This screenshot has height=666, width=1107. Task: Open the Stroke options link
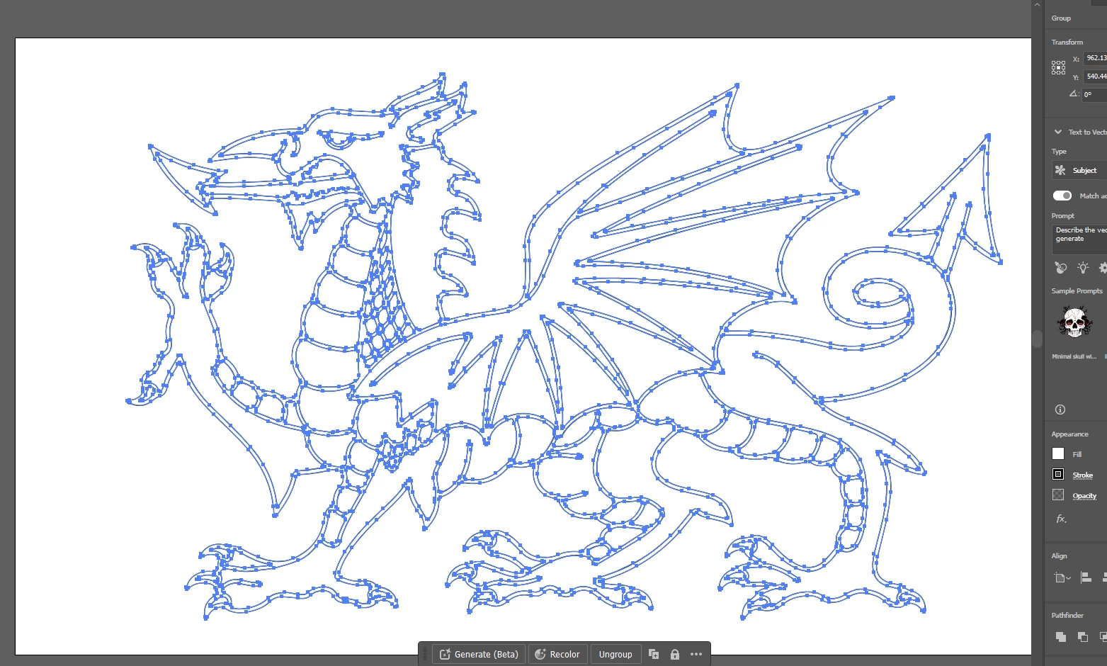1082,475
